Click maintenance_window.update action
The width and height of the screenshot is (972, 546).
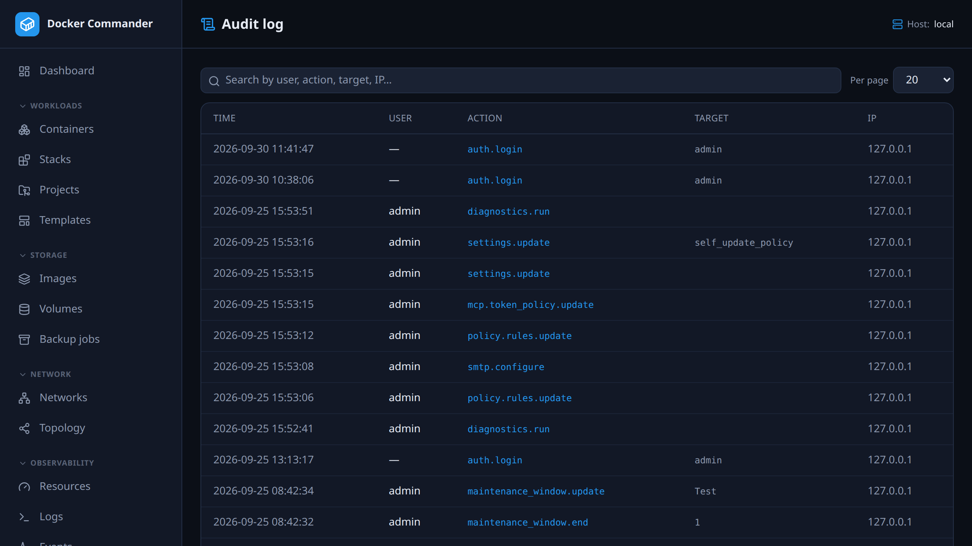pos(536,491)
